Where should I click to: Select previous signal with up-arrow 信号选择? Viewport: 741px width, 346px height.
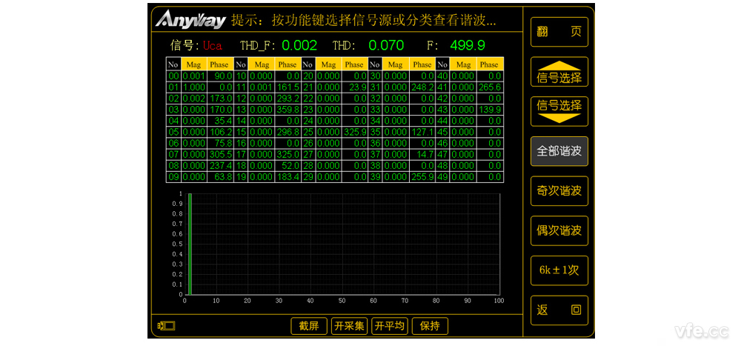[x=559, y=72]
